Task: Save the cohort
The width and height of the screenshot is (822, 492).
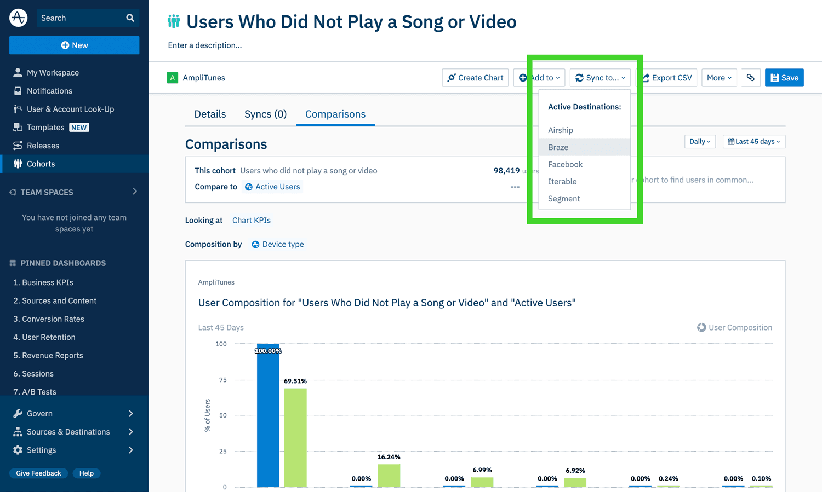Action: pyautogui.click(x=784, y=78)
